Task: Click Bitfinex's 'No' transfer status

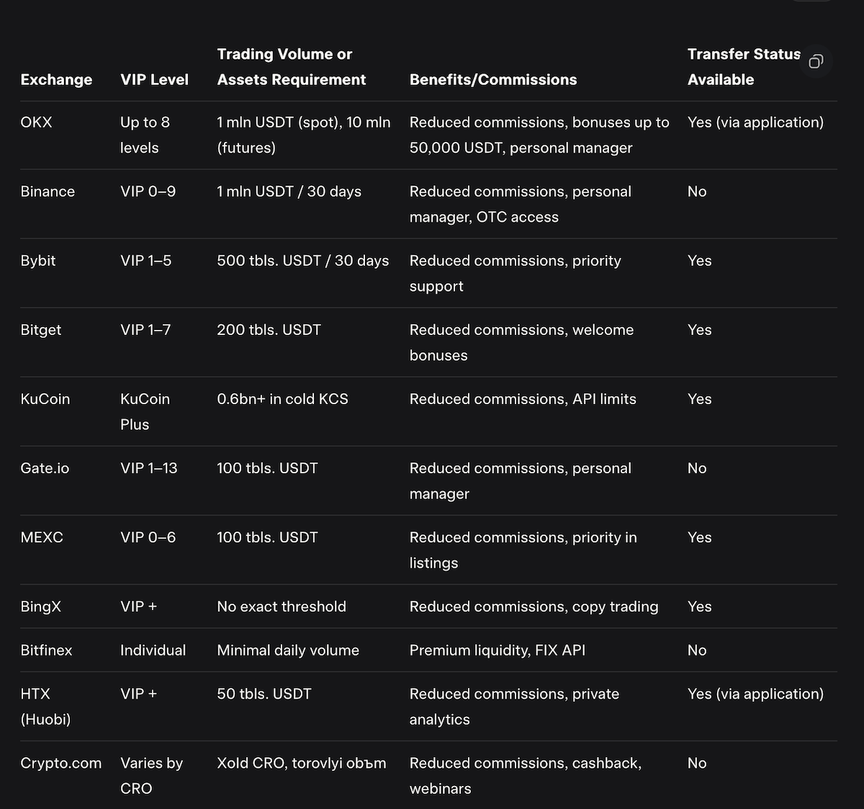Action: [697, 651]
